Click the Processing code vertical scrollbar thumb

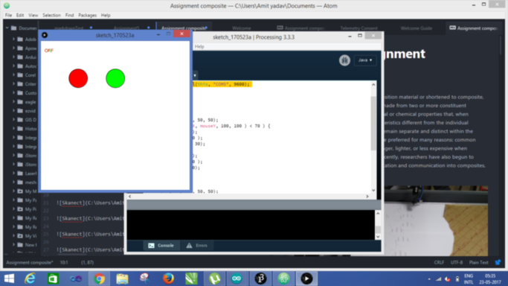pyautogui.click(x=373, y=123)
